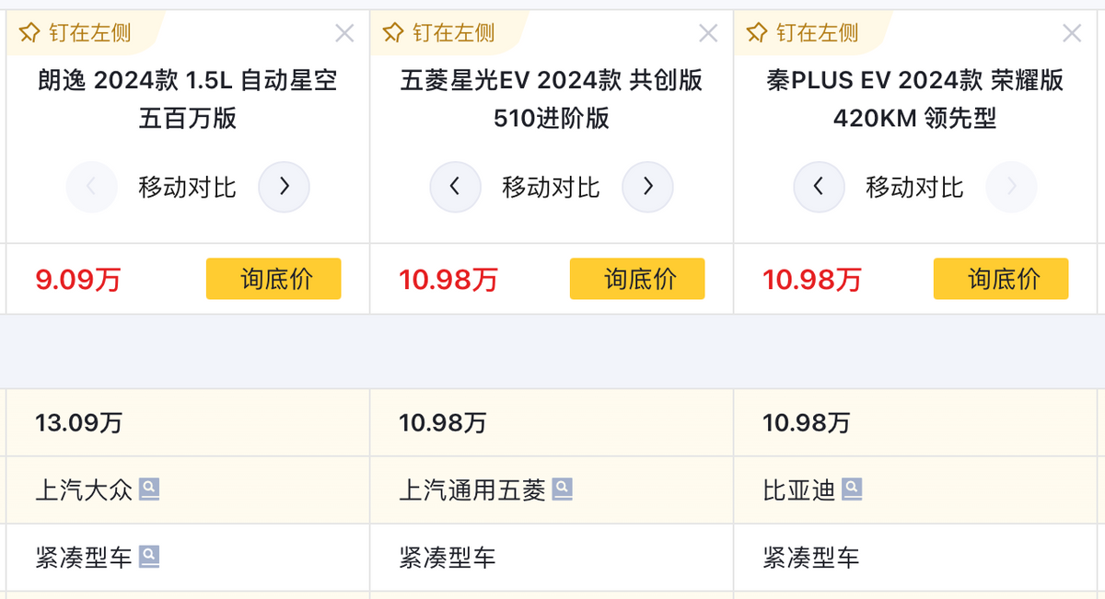Move 朗逸 column right with arrow
This screenshot has height=599, width=1105.
coord(284,187)
